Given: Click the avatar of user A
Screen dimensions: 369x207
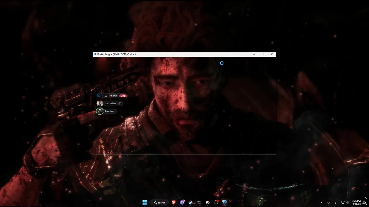Looking at the screenshot, I should point(100,96).
